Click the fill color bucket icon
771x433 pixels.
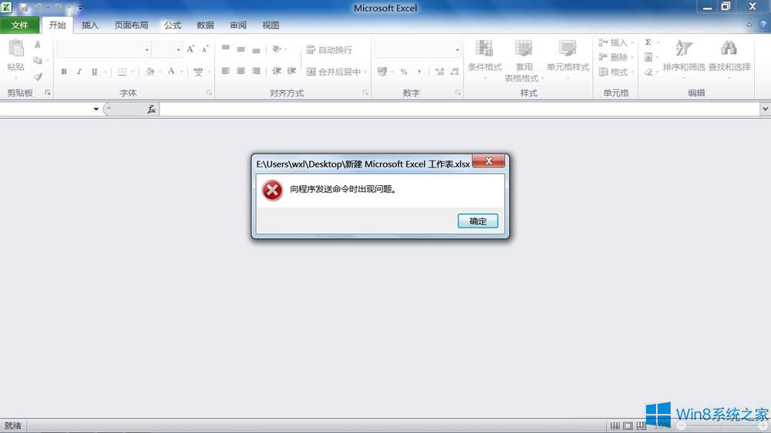[150, 72]
